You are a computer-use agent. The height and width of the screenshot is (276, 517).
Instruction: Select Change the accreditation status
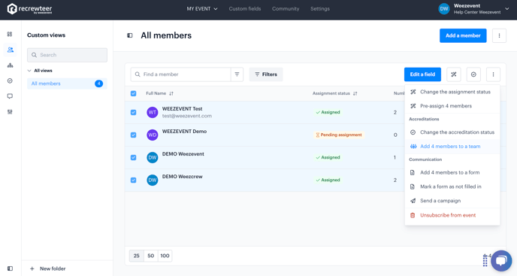pos(452,132)
